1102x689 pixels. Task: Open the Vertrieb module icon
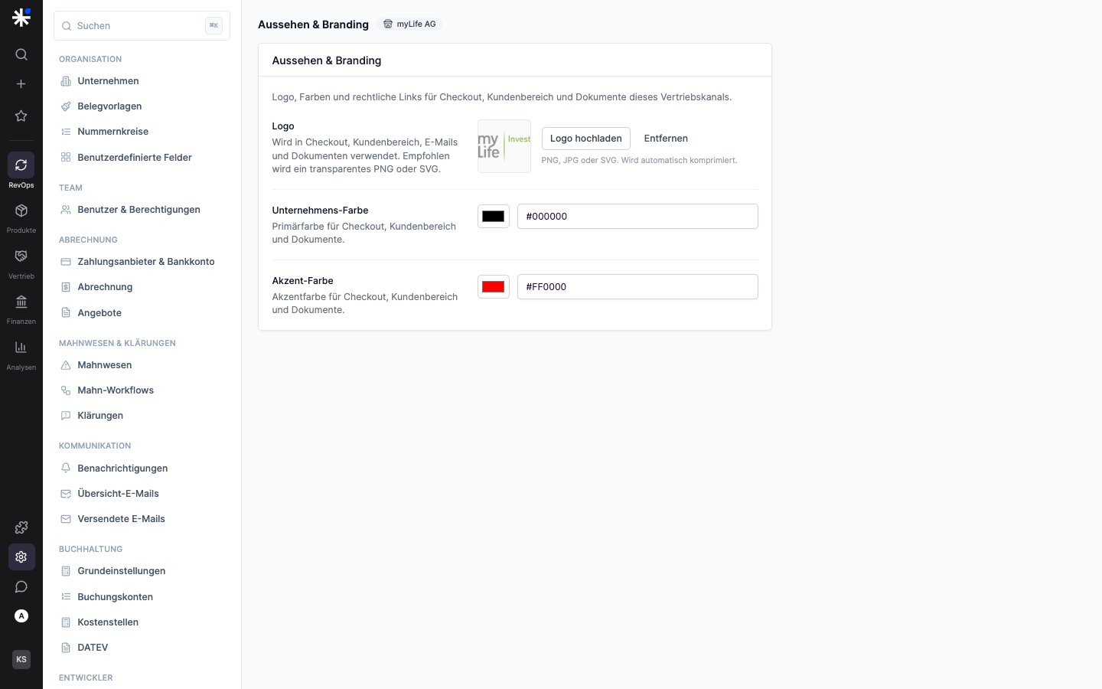pos(21,256)
